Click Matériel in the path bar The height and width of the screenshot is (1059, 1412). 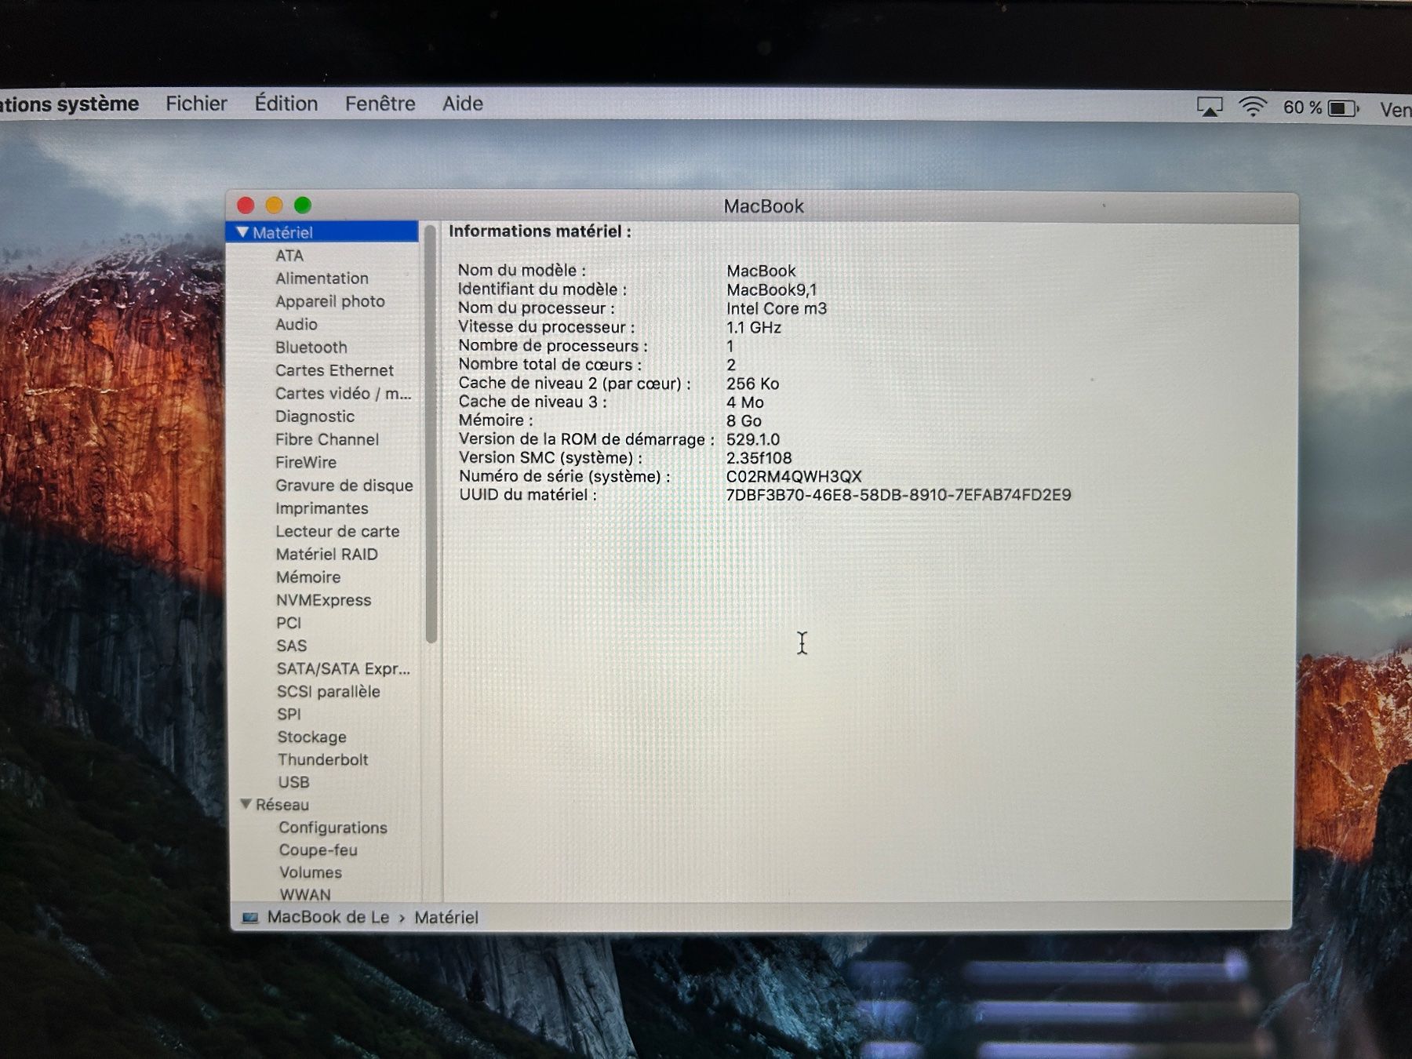tap(446, 918)
